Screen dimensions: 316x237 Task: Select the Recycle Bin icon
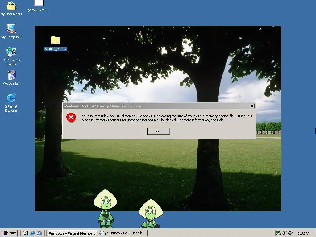11,77
